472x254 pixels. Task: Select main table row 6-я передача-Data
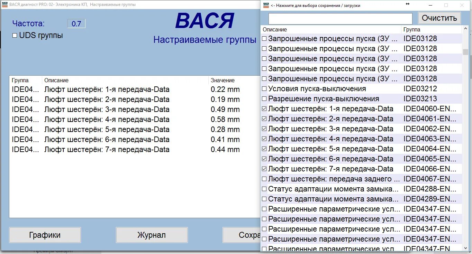[x=135, y=140]
